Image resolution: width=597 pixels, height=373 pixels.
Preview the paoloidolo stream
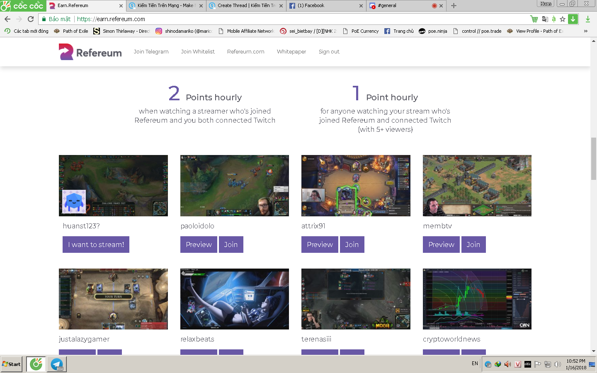click(x=199, y=245)
